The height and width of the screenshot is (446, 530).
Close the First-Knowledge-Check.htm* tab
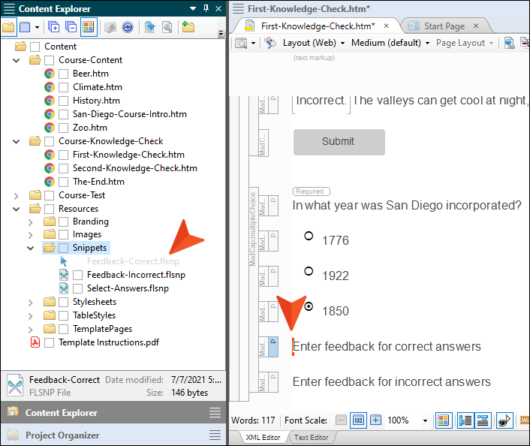coord(386,26)
